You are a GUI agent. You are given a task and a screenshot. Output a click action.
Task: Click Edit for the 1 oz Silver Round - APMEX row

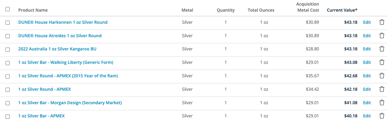click(x=367, y=89)
